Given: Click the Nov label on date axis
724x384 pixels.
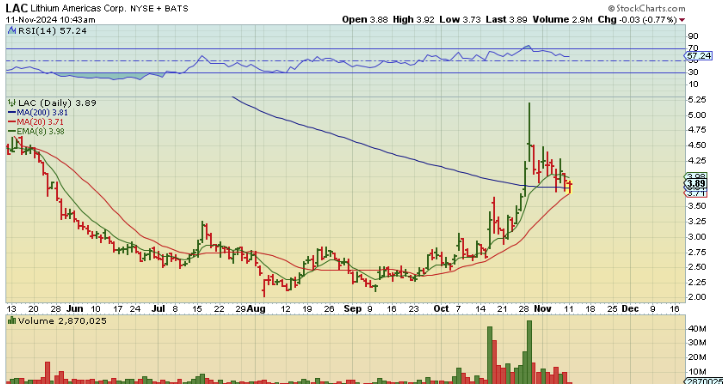Looking at the screenshot, I should click(543, 309).
